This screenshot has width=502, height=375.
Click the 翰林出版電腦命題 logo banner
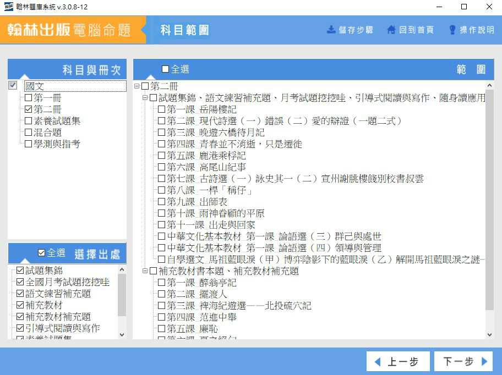coord(73,30)
